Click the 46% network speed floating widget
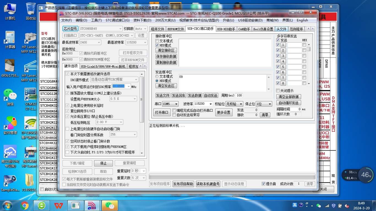This screenshot has height=211, width=376. pos(366,175)
